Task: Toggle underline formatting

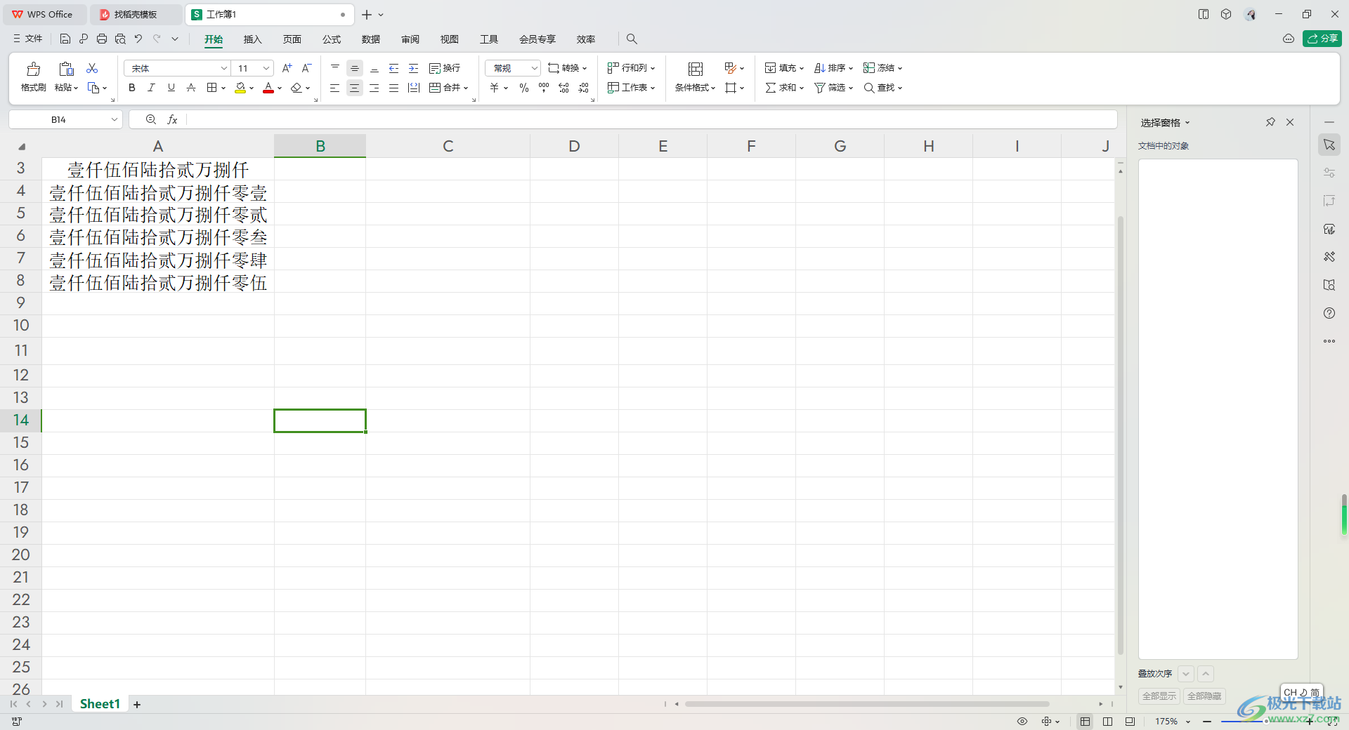Action: coord(171,88)
